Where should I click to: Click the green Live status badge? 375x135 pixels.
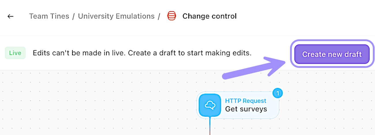pyautogui.click(x=15, y=53)
